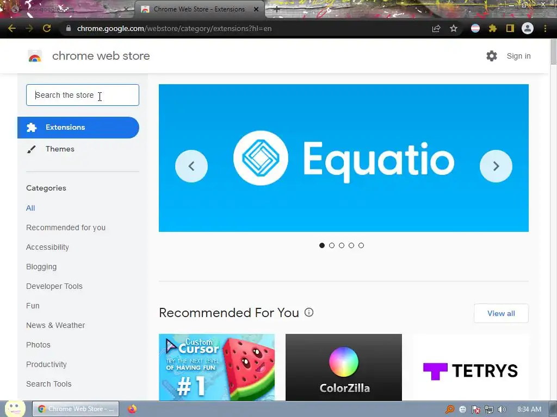Click the round face tray icon
Image resolution: width=557 pixels, height=417 pixels.
coord(462,409)
